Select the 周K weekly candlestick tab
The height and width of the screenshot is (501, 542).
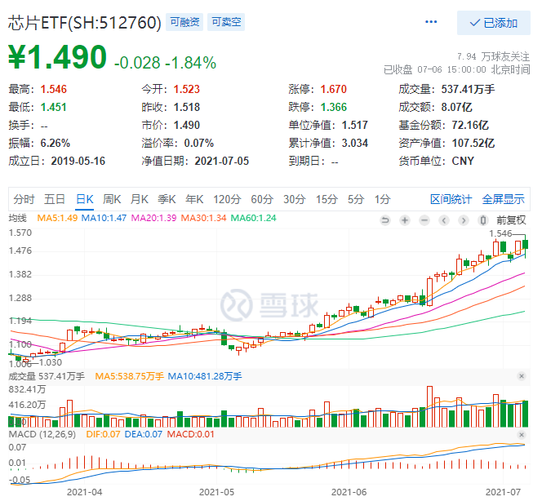(112, 199)
